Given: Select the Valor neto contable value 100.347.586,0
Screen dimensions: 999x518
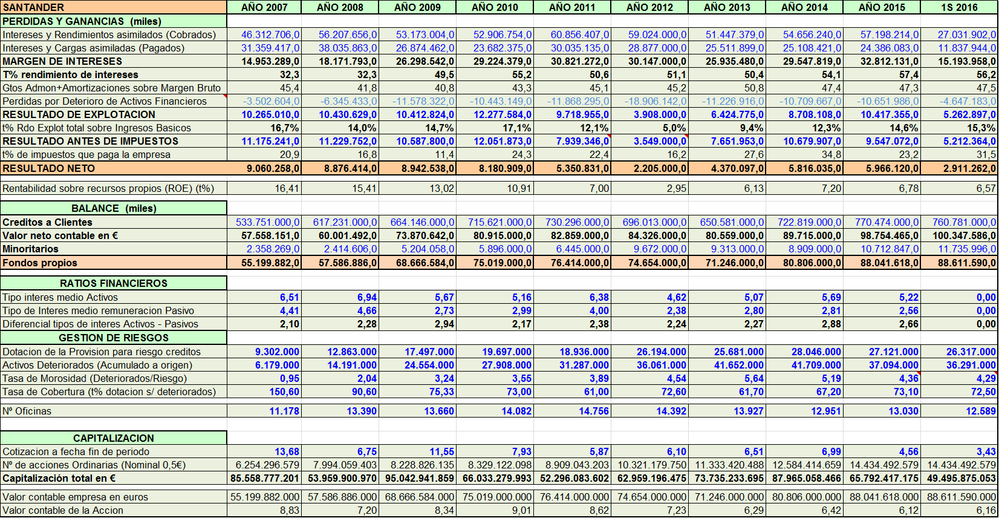Looking at the screenshot, I should click(x=959, y=235).
